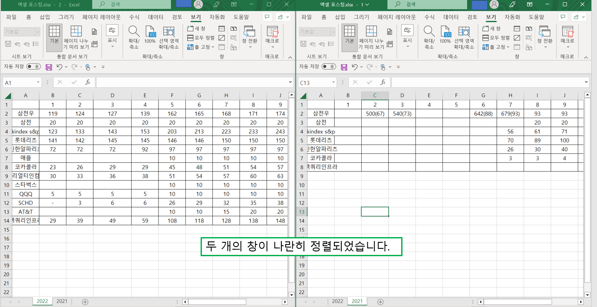Click Touch/Mouse mode icon in left window
597x307 pixels.
[x=87, y=67]
